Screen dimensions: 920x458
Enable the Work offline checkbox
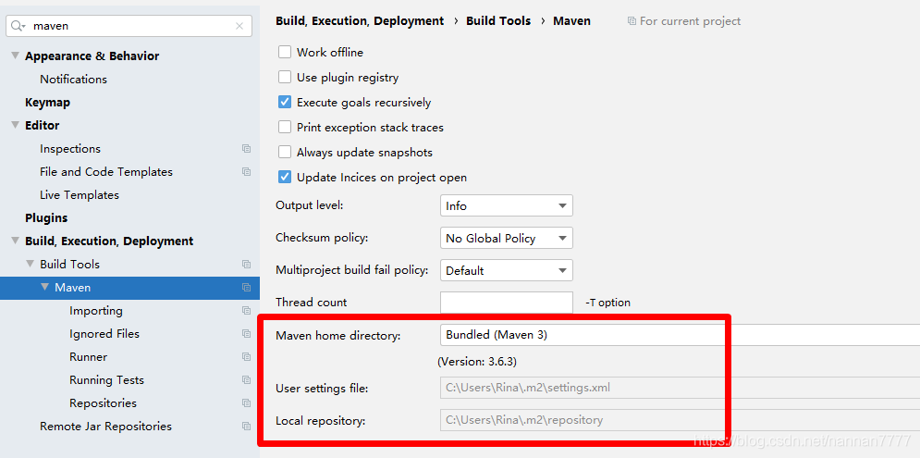click(x=285, y=52)
